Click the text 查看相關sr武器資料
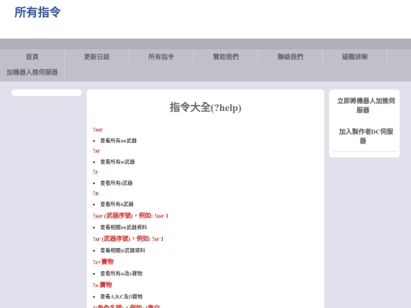The height and width of the screenshot is (308, 411). pyautogui.click(x=123, y=250)
